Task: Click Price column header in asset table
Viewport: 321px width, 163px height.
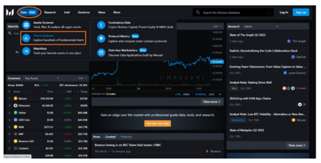Action: (50, 92)
